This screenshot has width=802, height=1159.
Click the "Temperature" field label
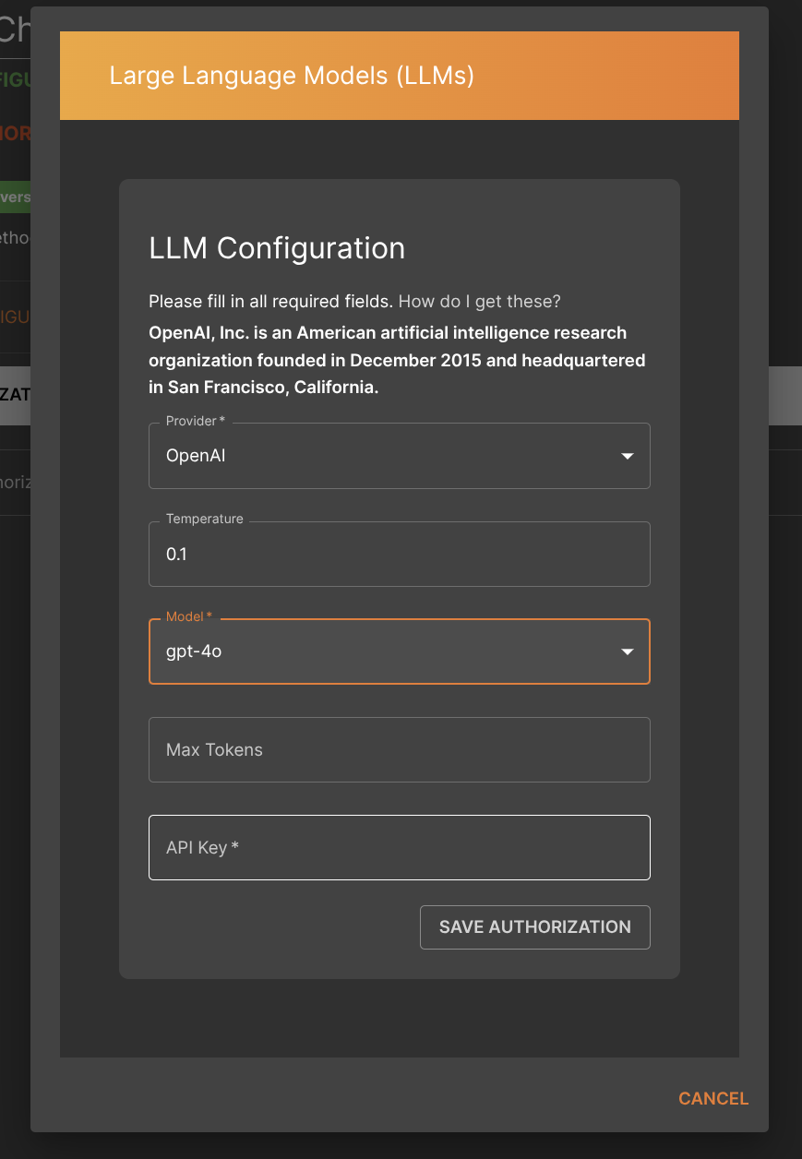click(204, 520)
